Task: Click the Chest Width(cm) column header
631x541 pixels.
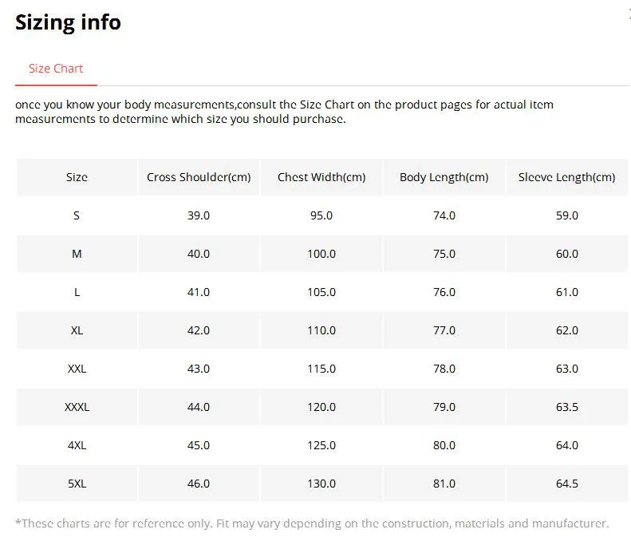Action: tap(321, 177)
